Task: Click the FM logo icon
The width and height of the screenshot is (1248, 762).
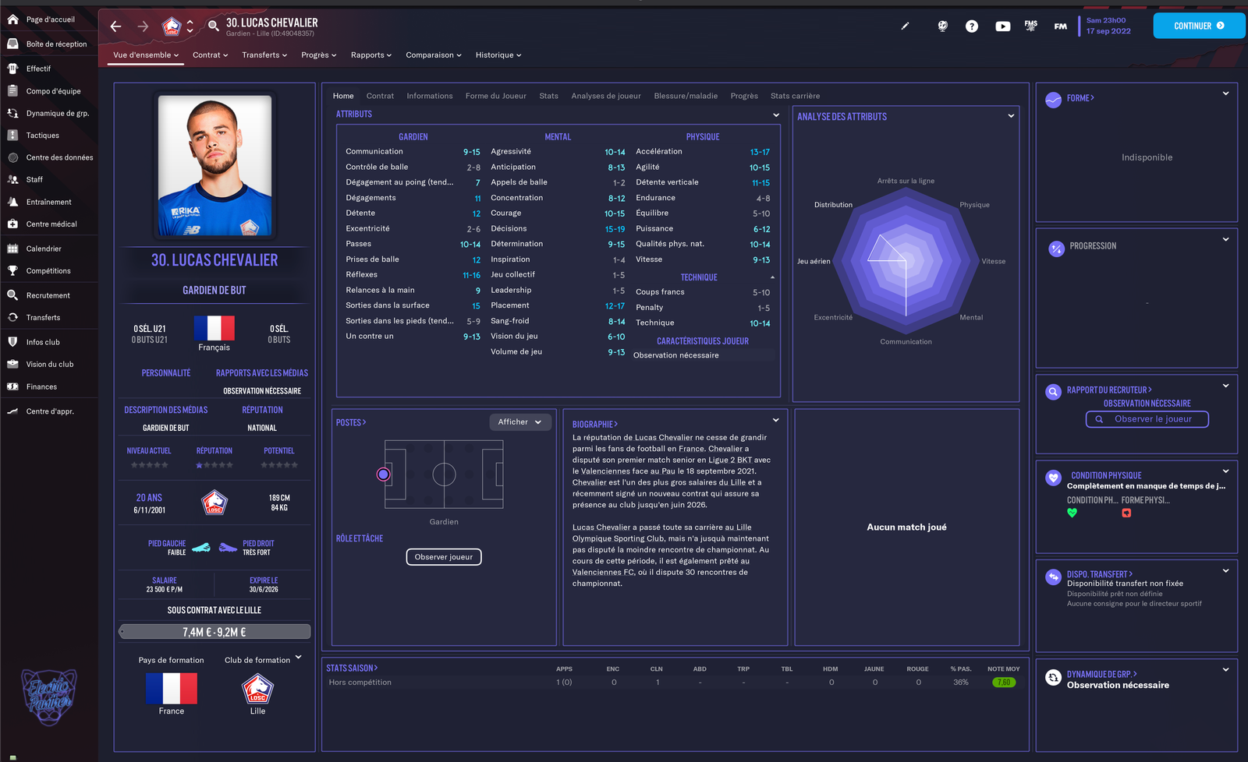Action: (x=1060, y=26)
